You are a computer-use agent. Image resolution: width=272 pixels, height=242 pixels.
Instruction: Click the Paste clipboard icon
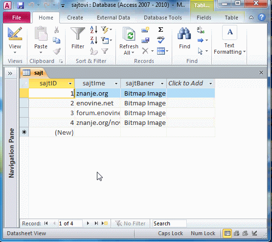pos(41,33)
